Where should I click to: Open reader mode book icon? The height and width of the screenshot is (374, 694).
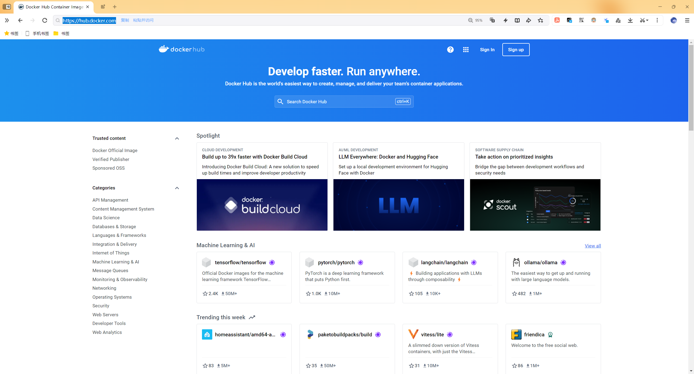[517, 20]
